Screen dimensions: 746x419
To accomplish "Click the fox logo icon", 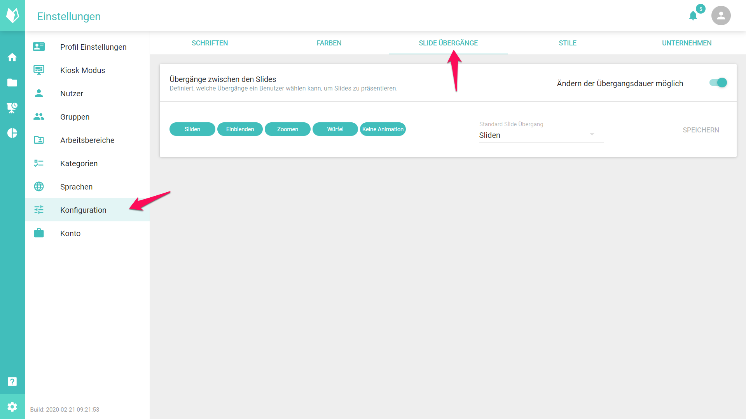I will click(12, 16).
